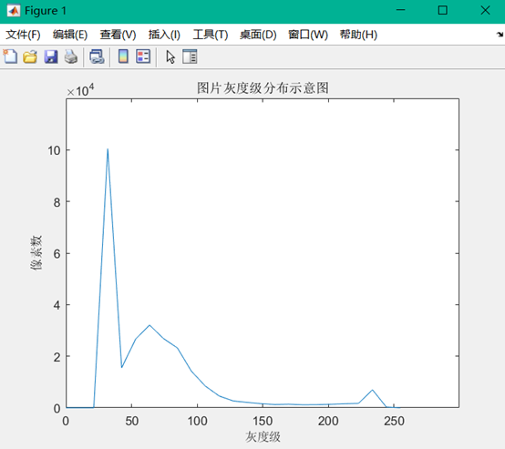Viewport: 505px width, 449px height.
Task: Click the y-axis tick label 10
Action: pos(54,150)
